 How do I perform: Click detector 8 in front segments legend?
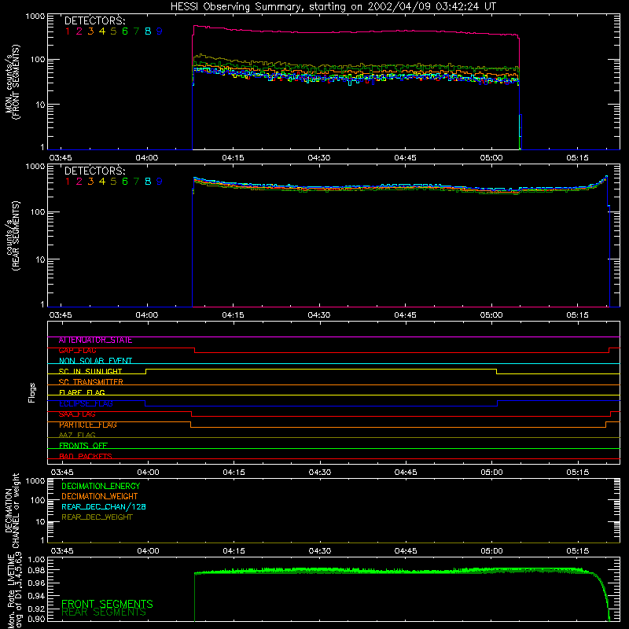pyautogui.click(x=148, y=31)
